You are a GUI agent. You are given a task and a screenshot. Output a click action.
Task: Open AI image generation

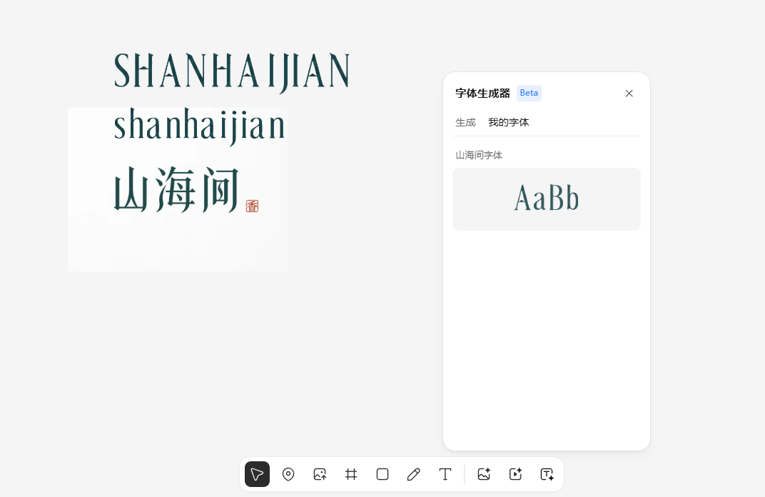tap(484, 474)
